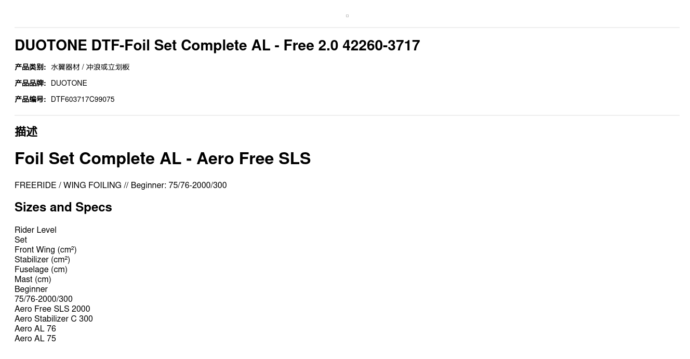Viewport: 690px width, 359px height.
Task: Click the Fuselage (cm) spec label
Action: [41, 270]
